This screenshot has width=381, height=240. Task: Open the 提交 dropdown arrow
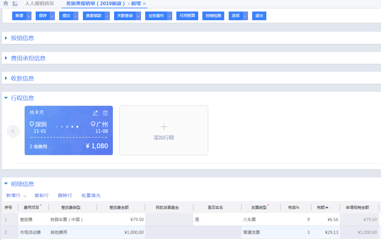(x=76, y=16)
